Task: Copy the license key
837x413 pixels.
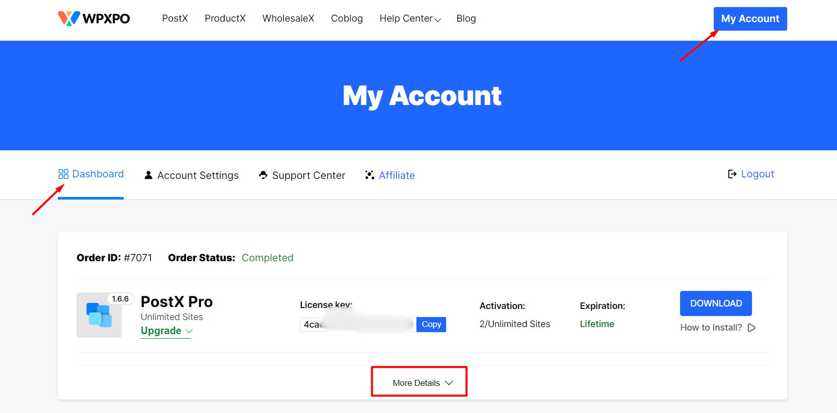Action: (431, 325)
